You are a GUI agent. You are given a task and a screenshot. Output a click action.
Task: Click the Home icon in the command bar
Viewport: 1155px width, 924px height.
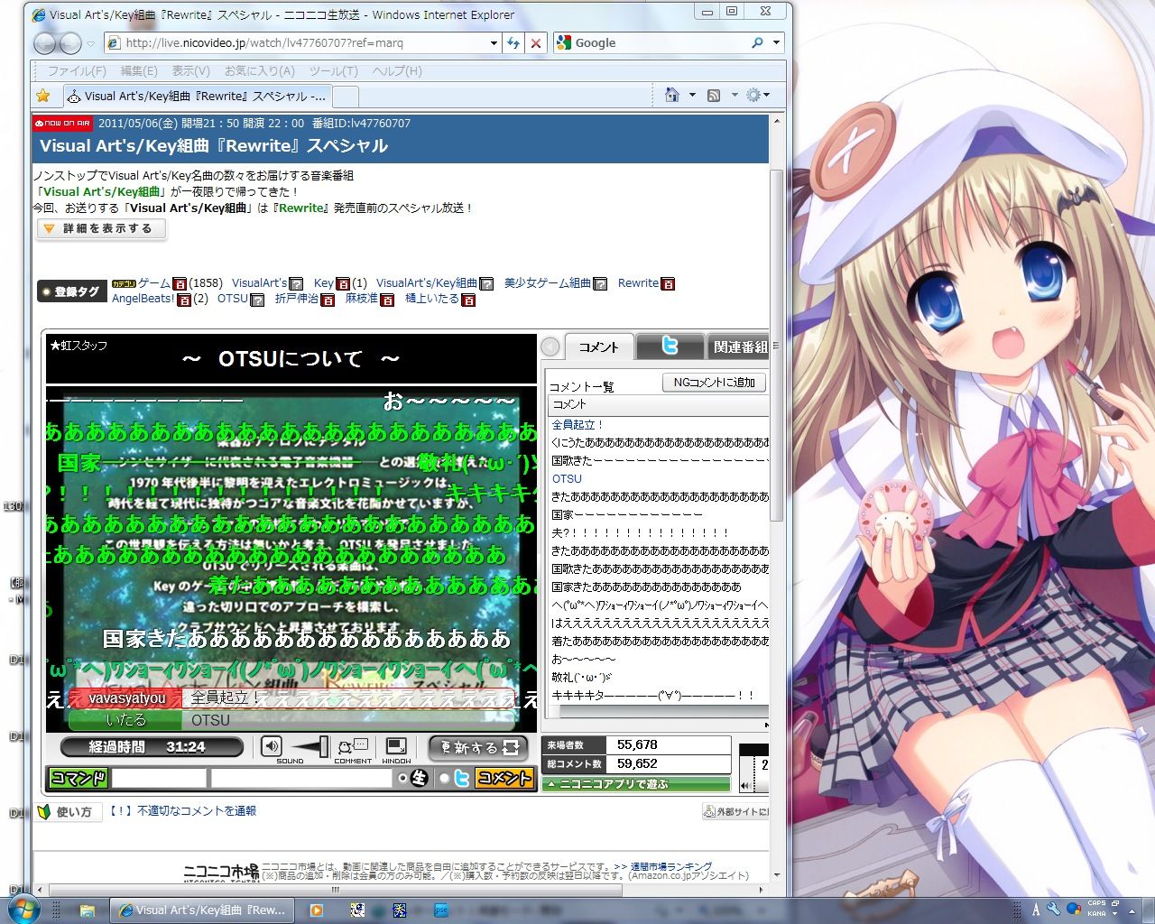pos(671,95)
